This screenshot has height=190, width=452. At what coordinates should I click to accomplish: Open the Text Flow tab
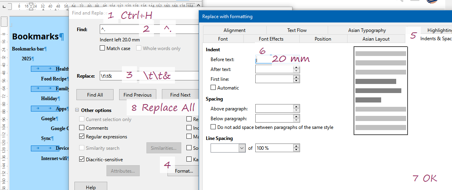coord(297,30)
